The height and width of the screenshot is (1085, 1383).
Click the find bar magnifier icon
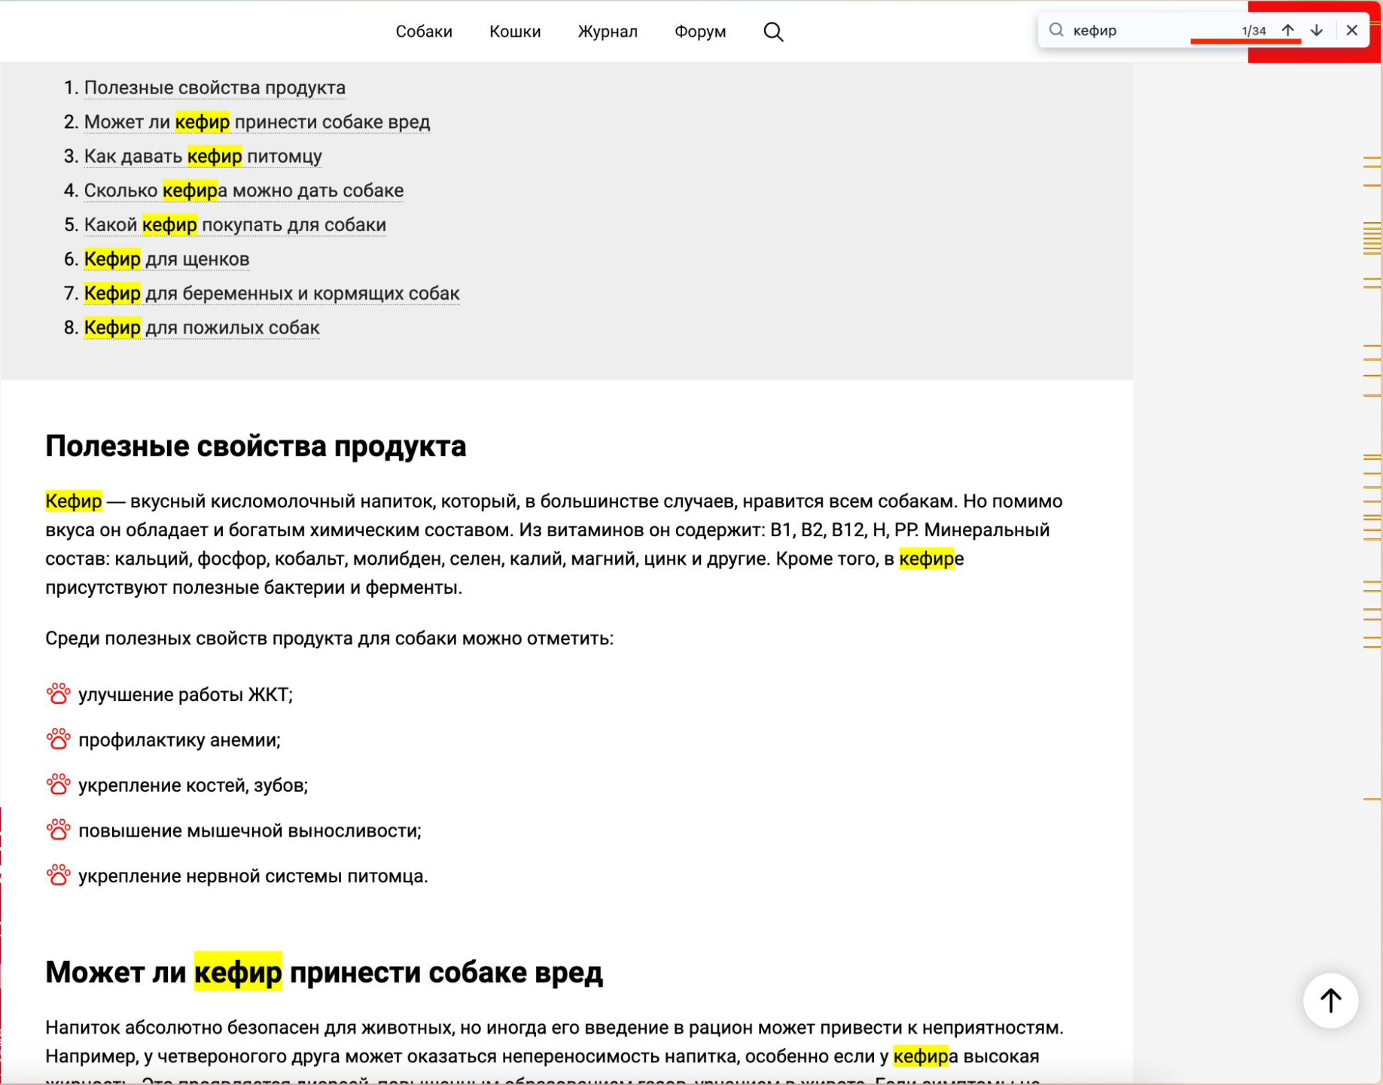pos(1056,30)
